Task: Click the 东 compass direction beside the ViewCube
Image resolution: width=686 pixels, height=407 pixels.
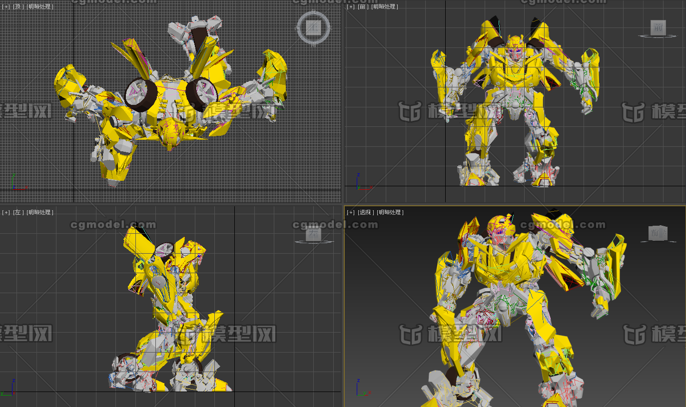Action: point(329,28)
